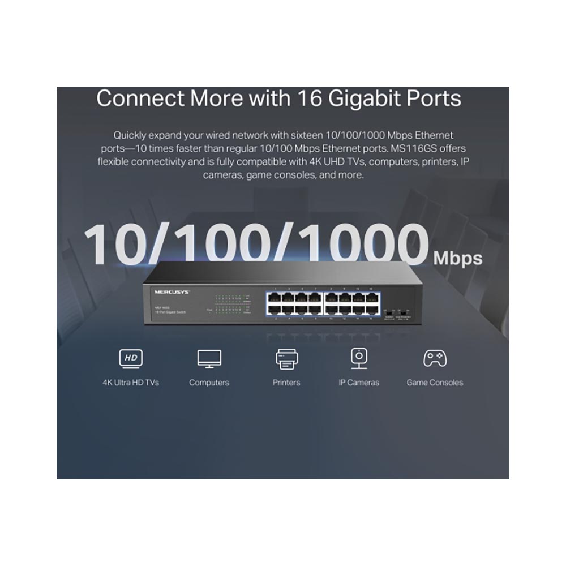
Task: Click the MERCUSYS logo on the switch
Action: pos(172,291)
